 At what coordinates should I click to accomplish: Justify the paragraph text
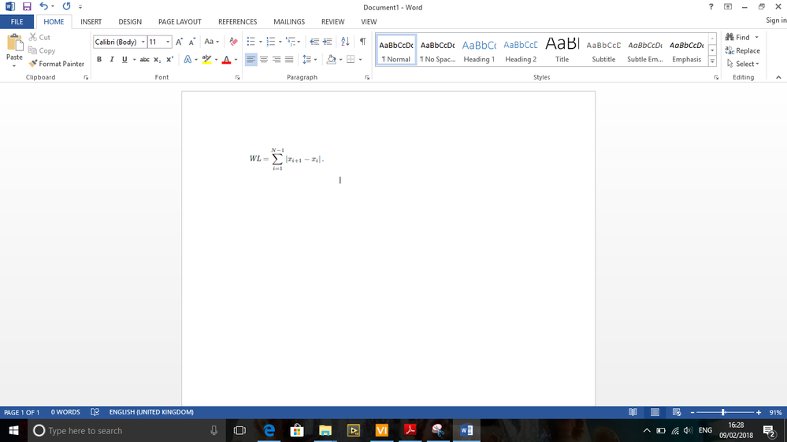click(289, 60)
